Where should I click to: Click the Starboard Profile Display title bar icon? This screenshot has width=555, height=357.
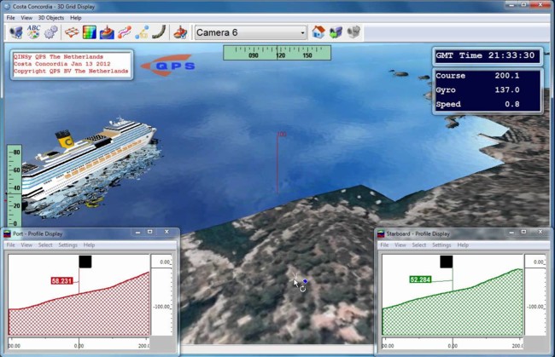point(381,233)
